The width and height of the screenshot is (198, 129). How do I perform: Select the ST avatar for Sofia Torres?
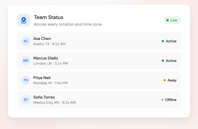[26, 100]
